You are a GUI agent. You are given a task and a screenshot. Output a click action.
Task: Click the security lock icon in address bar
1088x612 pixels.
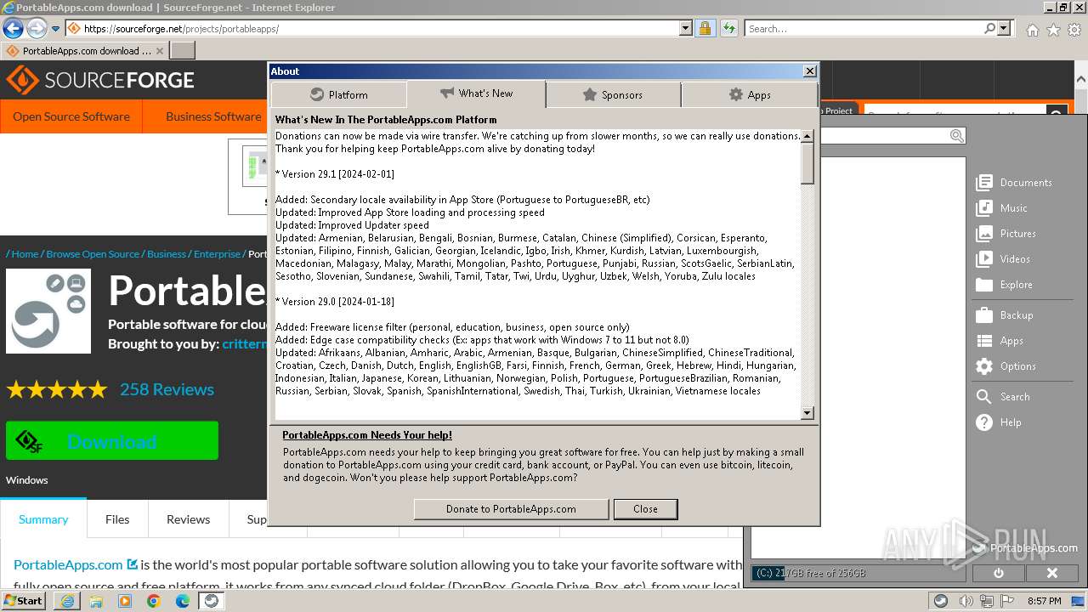click(x=705, y=28)
